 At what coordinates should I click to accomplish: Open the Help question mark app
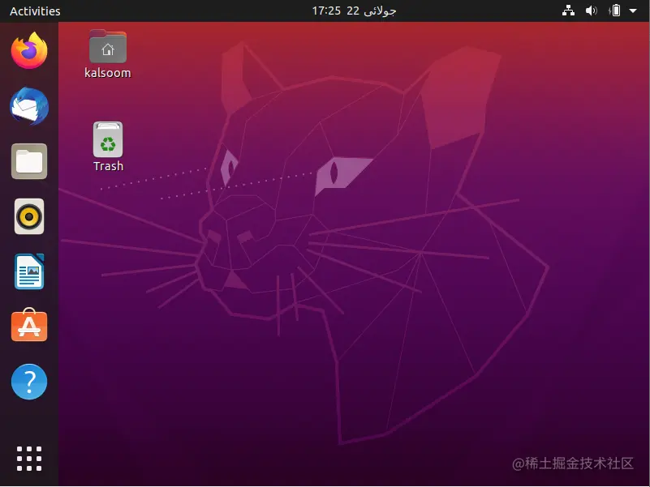[x=29, y=382]
